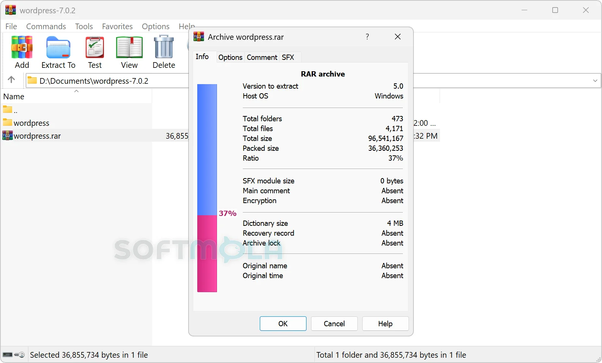The image size is (602, 363).
Task: Click the Original name label
Action: click(x=265, y=266)
